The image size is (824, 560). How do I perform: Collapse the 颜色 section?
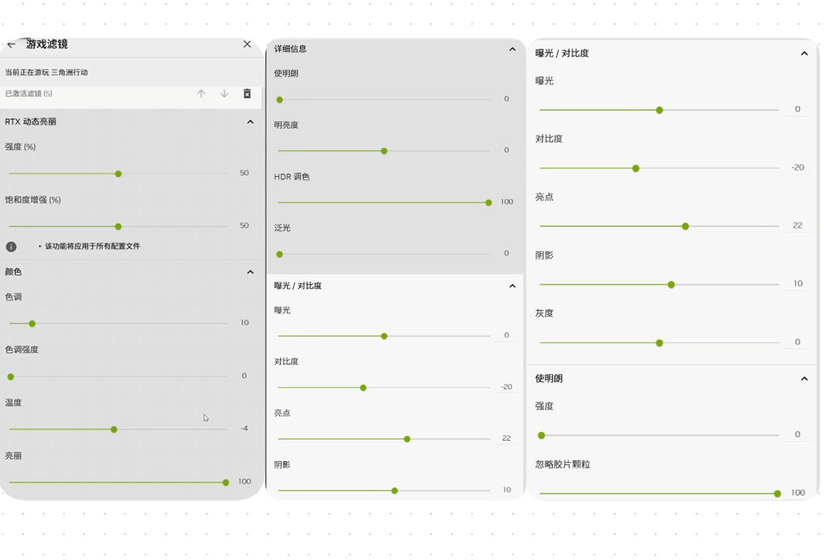[250, 272]
